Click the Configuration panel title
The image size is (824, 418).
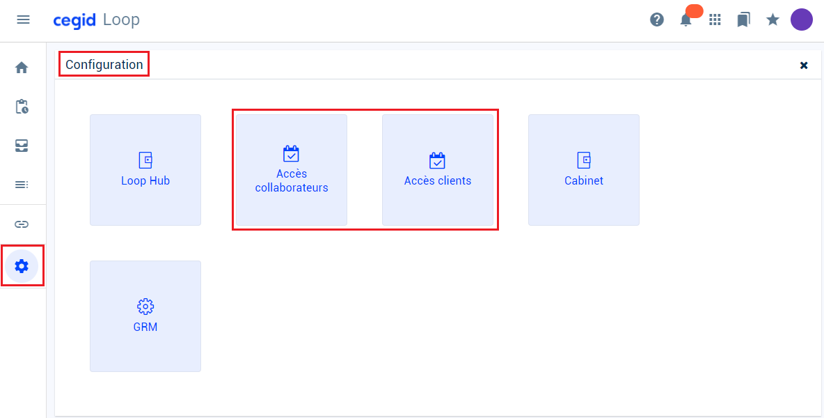click(104, 65)
